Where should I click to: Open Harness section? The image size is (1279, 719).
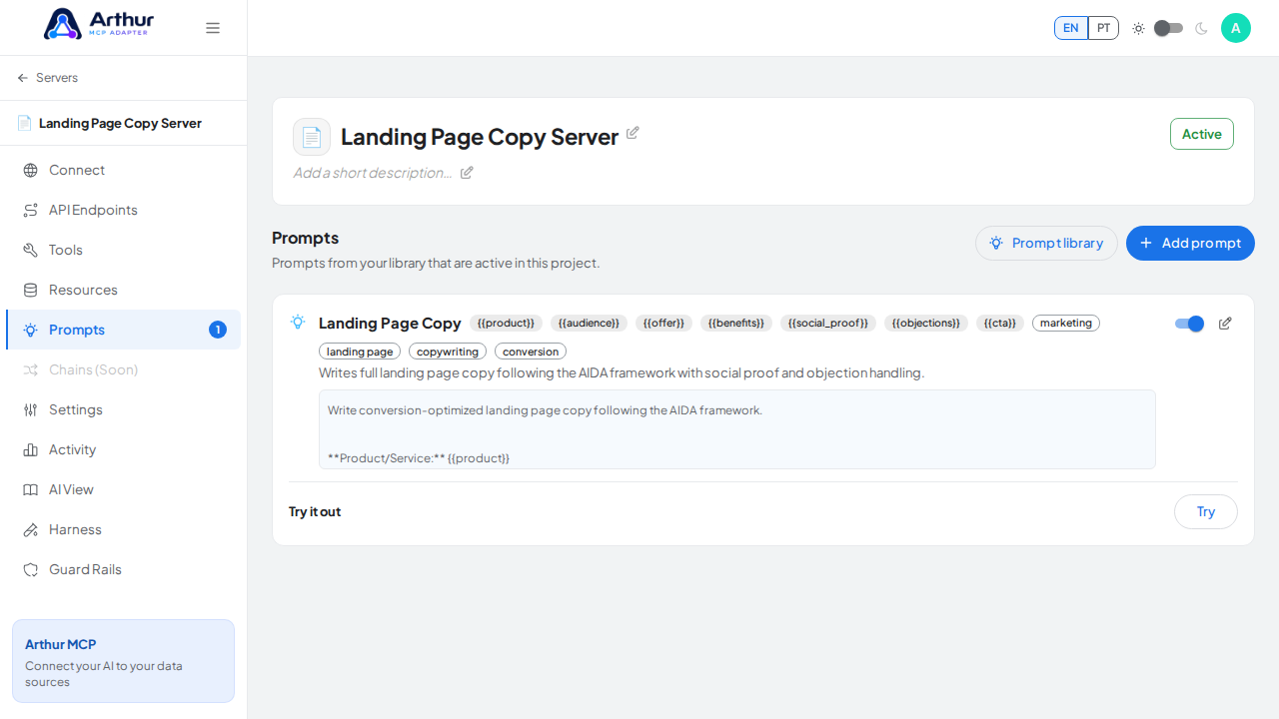coord(123,529)
